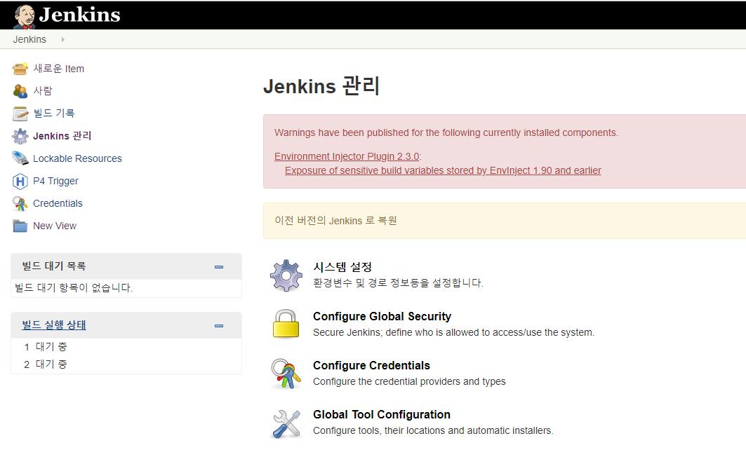Click the Configure Credentials keys icon
This screenshot has width=746, height=450.
coord(286,374)
